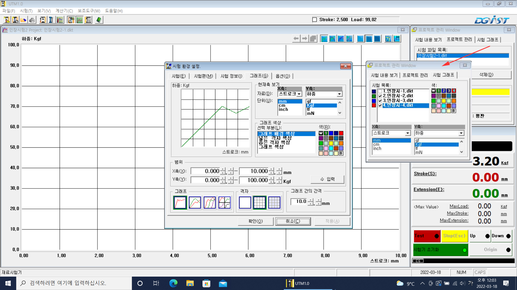Switch to the 옵션(O) tab
Image resolution: width=517 pixels, height=290 pixels.
point(283,76)
